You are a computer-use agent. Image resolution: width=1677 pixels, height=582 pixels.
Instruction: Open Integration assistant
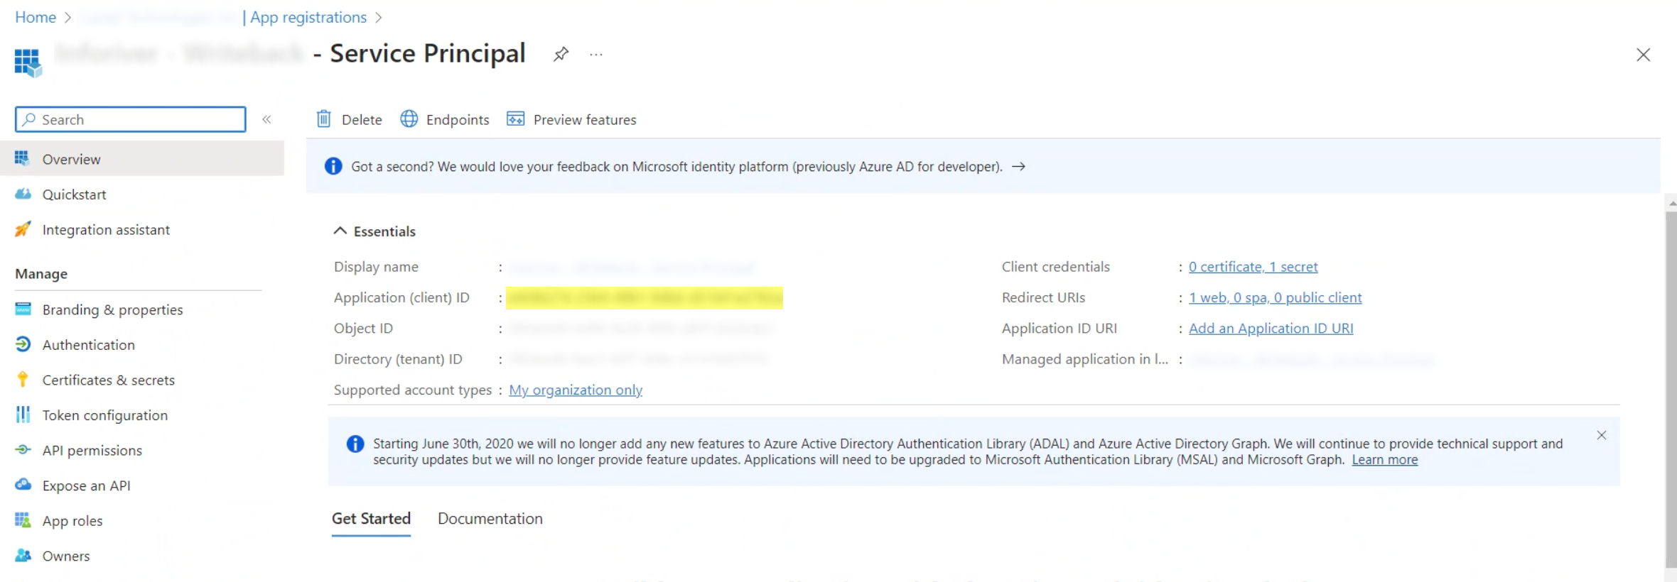tap(106, 230)
